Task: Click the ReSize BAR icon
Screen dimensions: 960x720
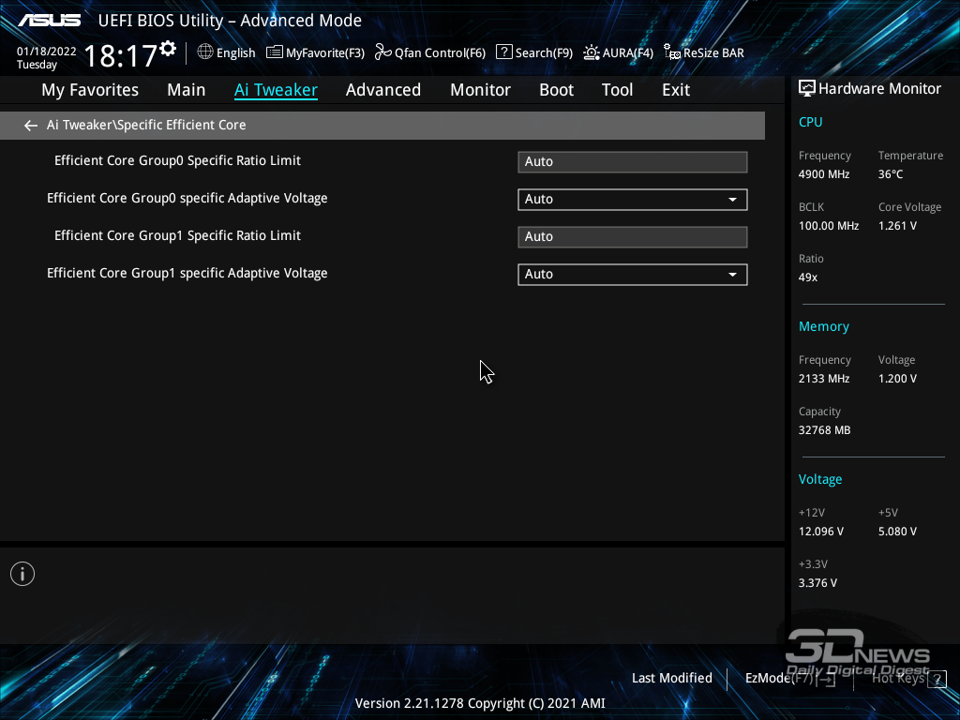Action: coord(671,52)
